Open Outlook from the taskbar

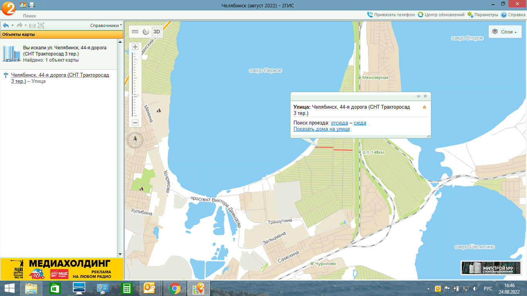[149, 288]
